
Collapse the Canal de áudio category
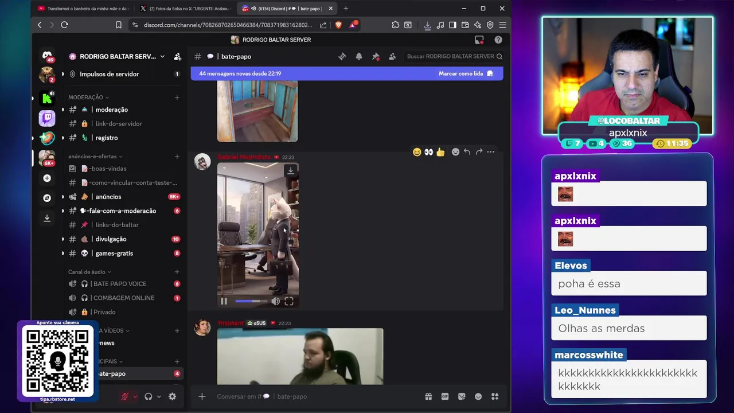tap(89, 272)
